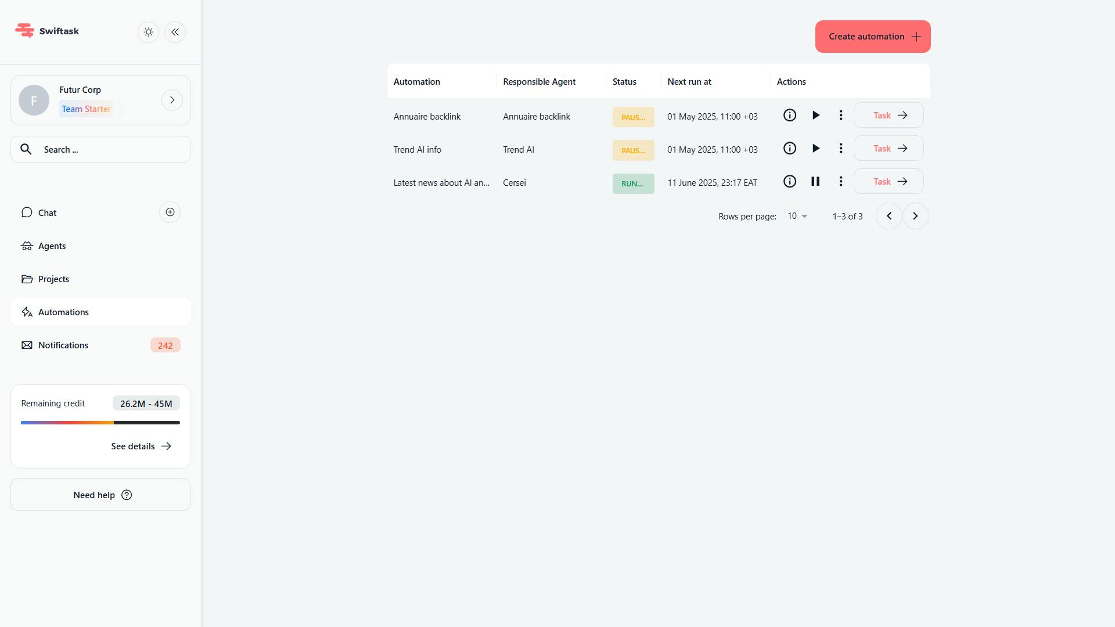Collapse the sidebar with the double-chevron icon

175,32
